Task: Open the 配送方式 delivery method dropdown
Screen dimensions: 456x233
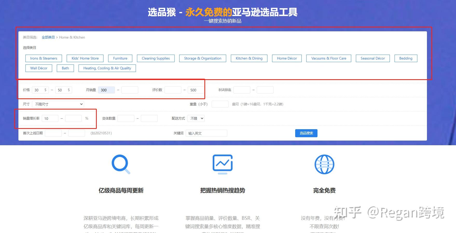Action: [196, 118]
